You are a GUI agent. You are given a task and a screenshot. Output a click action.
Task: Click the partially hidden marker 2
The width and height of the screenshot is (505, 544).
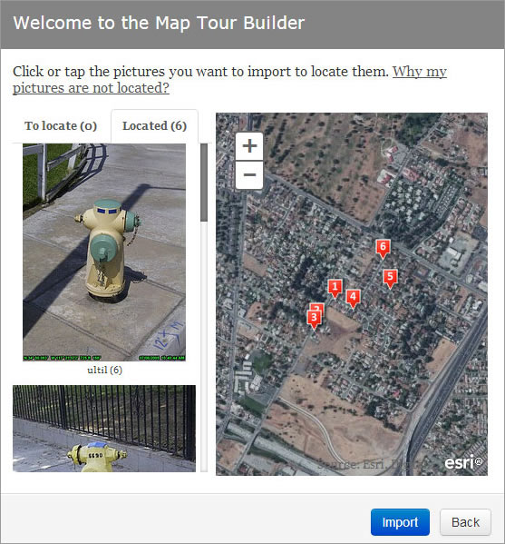319,307
